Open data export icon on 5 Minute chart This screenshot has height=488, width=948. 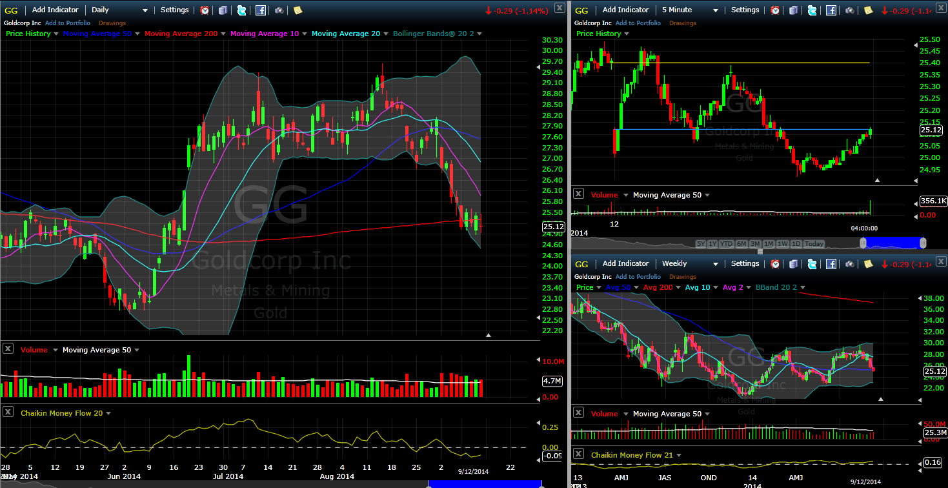tap(793, 10)
